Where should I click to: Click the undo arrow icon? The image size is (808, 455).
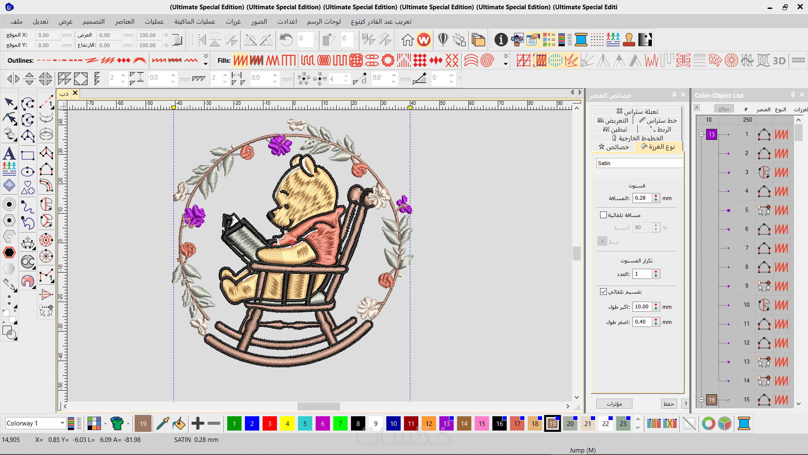point(286,40)
